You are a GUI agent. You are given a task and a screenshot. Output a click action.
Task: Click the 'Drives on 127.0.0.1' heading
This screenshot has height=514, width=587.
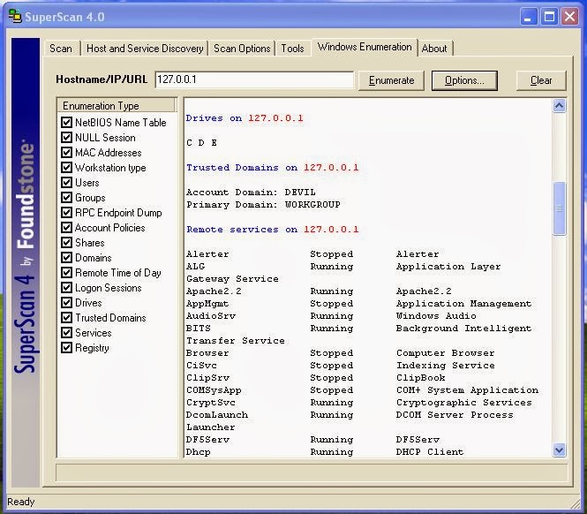245,118
